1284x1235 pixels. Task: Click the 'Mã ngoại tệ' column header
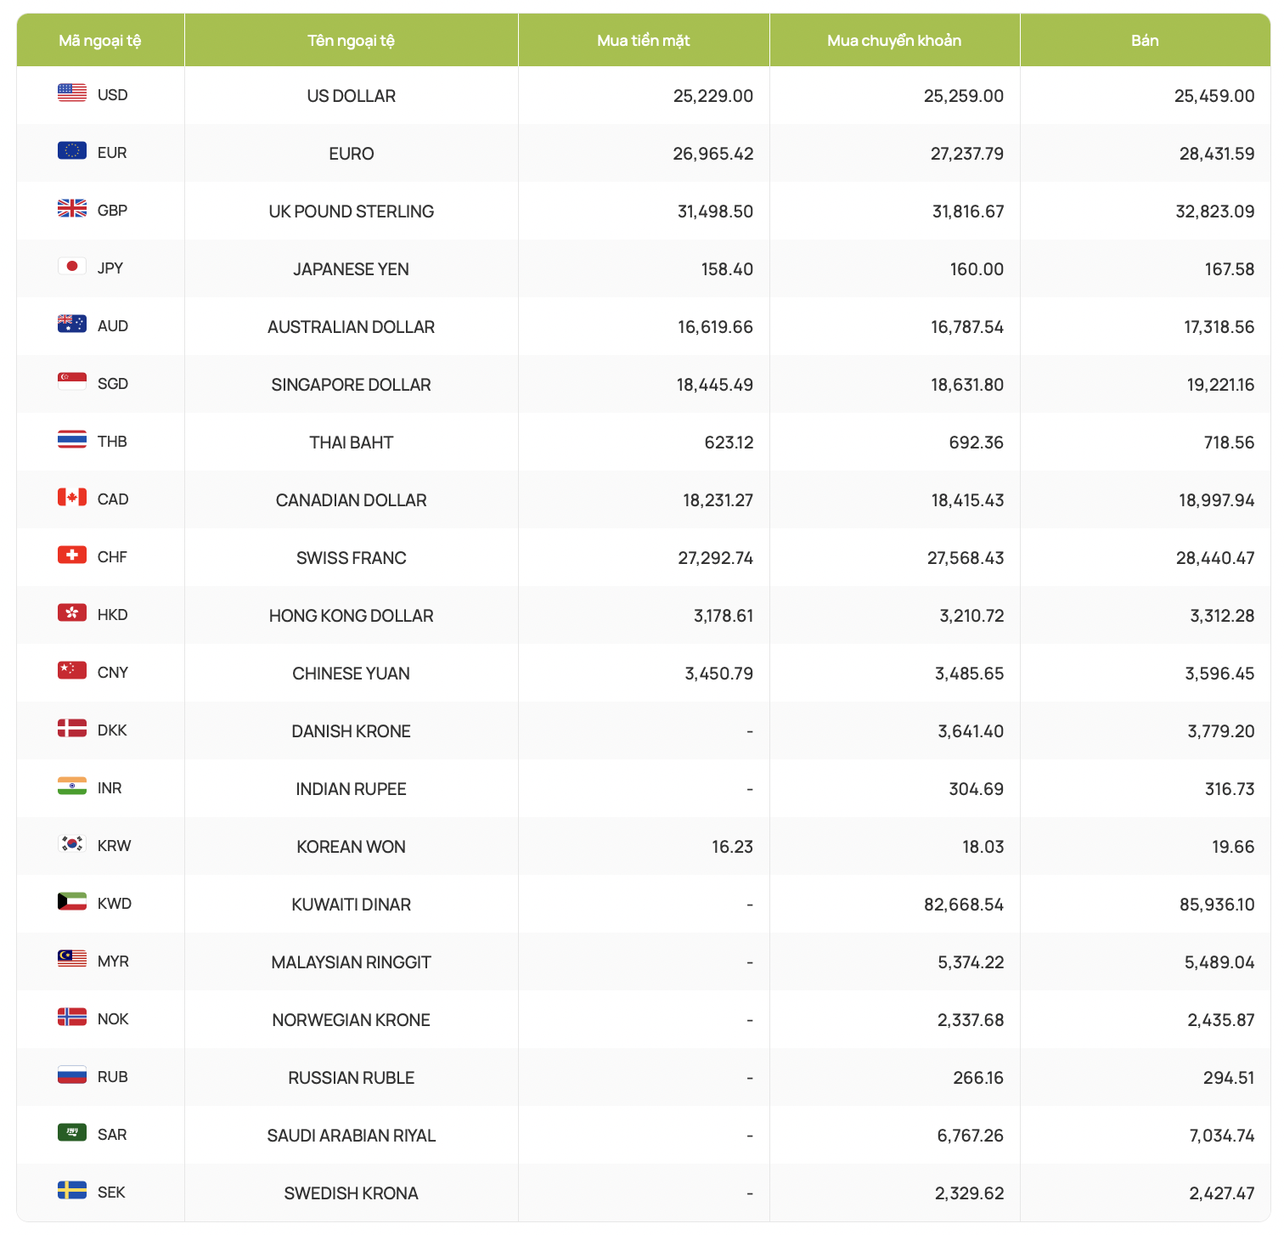100,40
